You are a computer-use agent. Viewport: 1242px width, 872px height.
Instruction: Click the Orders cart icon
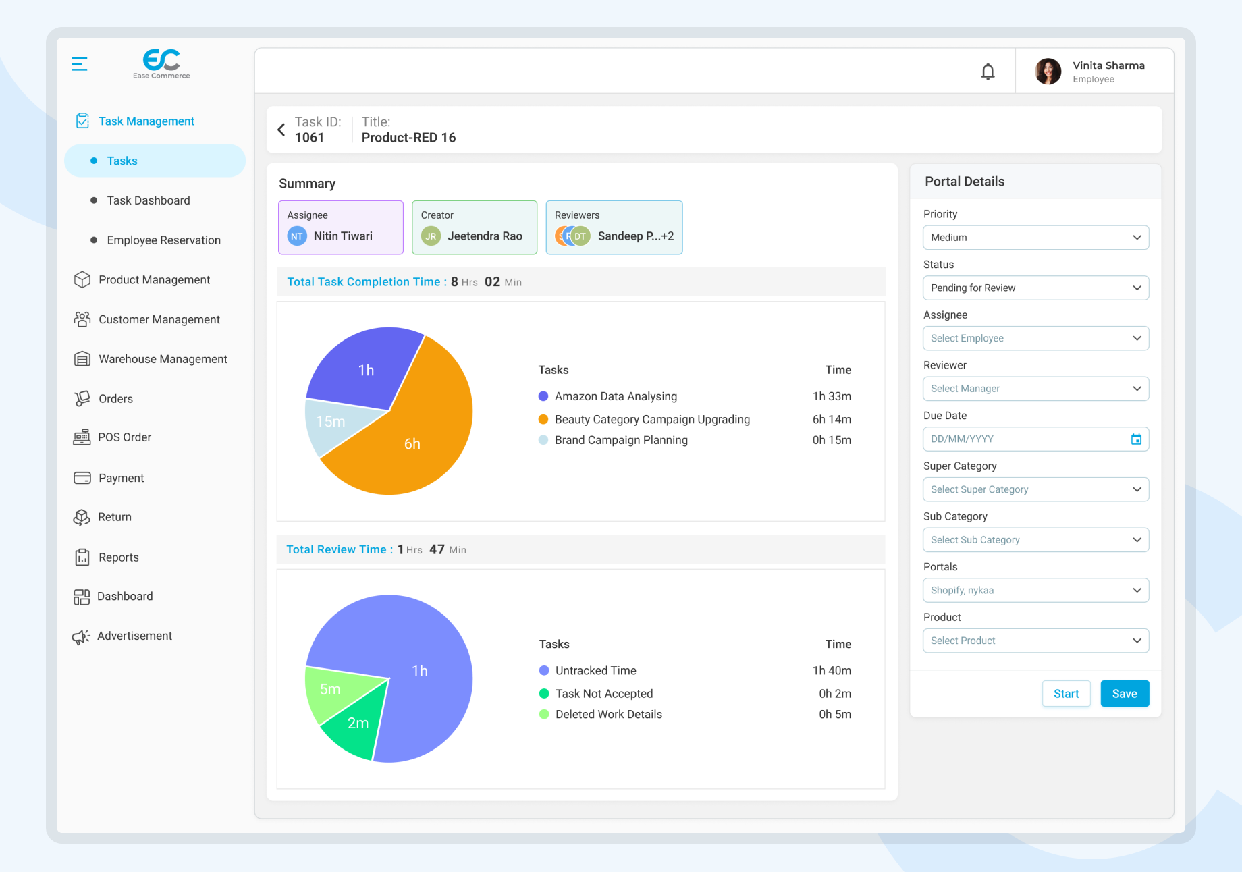82,398
